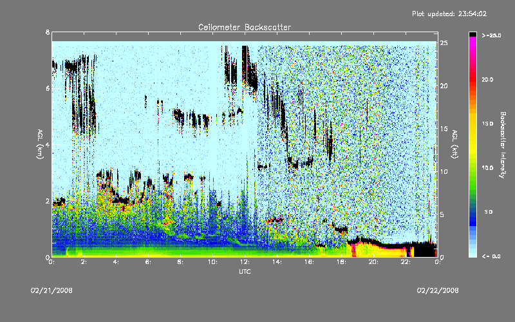
Task: Click the 15.0 colorbar tick label
Action: tap(487, 124)
